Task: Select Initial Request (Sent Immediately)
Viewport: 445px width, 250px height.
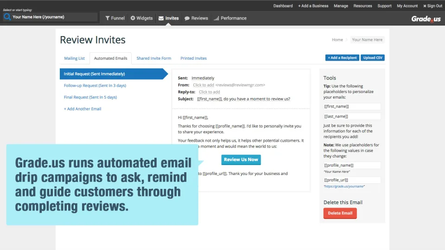Action: 114,74
